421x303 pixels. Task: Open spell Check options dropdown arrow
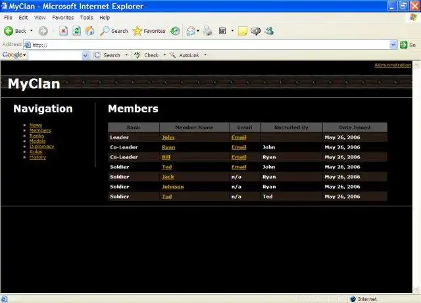pos(164,55)
